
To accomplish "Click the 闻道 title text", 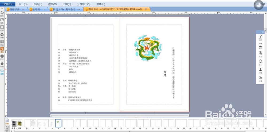I will pos(165,74).
